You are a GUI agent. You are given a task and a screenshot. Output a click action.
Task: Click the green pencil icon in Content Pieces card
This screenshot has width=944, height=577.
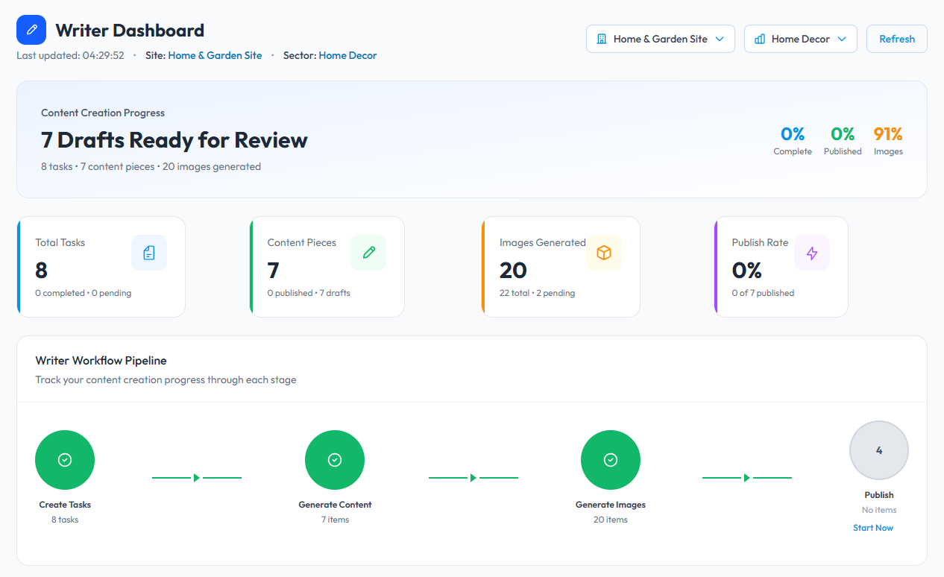point(368,253)
